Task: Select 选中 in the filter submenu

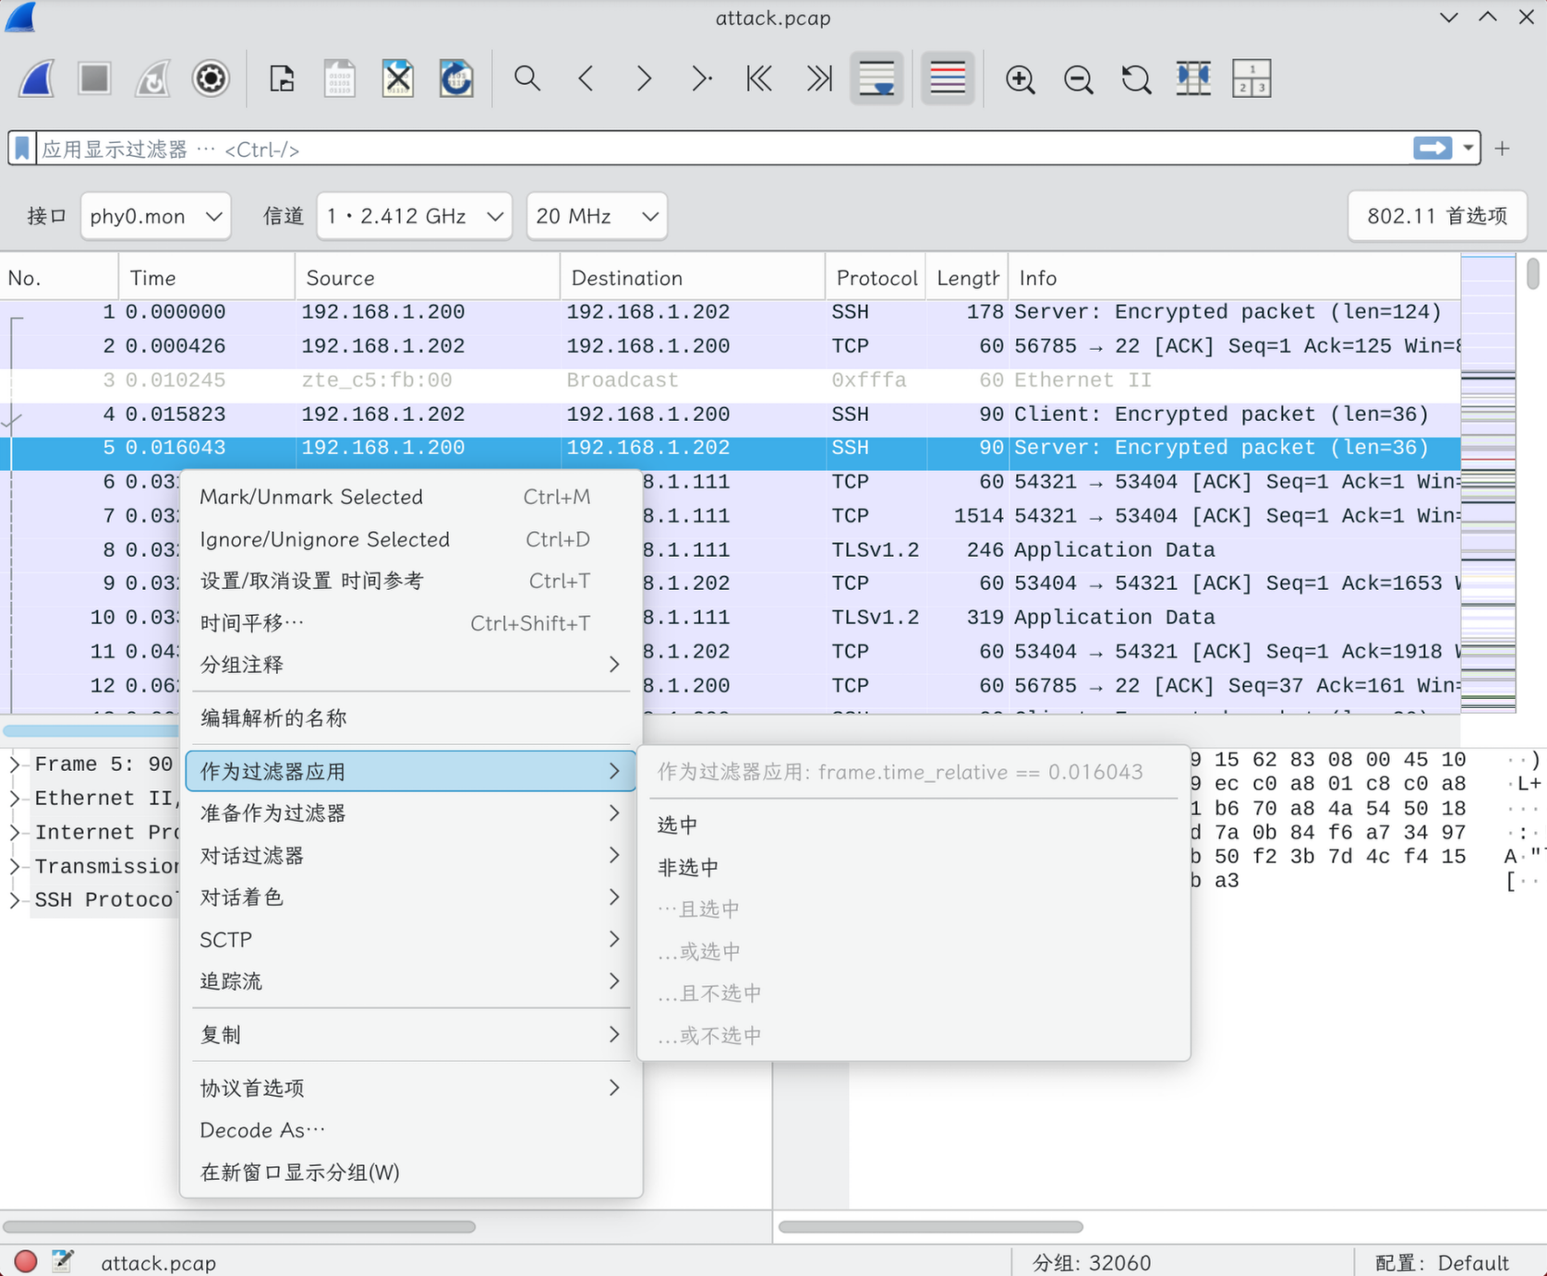Action: point(913,825)
